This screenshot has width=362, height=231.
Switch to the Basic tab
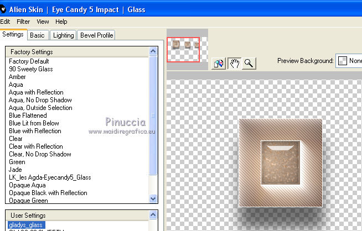pos(37,35)
